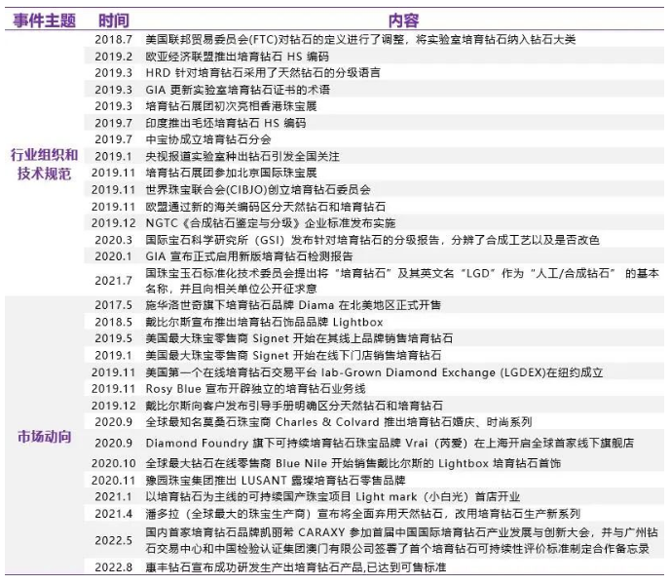Click the 欧盟通过新的海关编码 row
Viewport: 670px width, 585px height.
coord(265,207)
